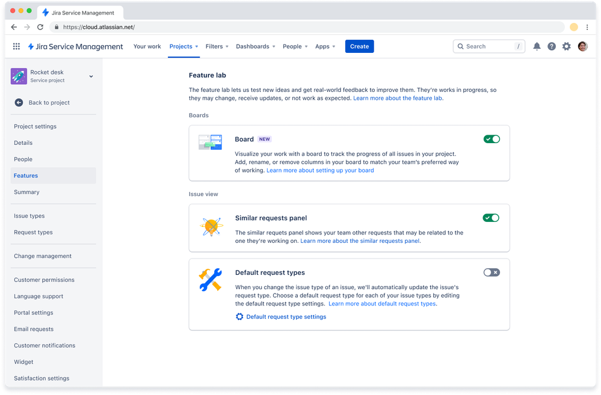Click the Boards section label
Screen dimensions: 601x395
[x=199, y=115]
